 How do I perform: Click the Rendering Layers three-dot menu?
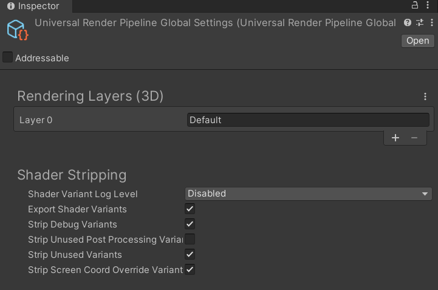(425, 96)
